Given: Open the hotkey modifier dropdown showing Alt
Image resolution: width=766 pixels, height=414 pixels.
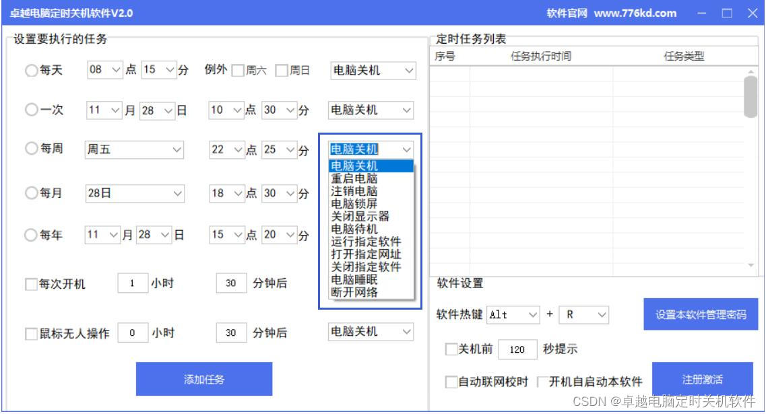Looking at the screenshot, I should (513, 315).
